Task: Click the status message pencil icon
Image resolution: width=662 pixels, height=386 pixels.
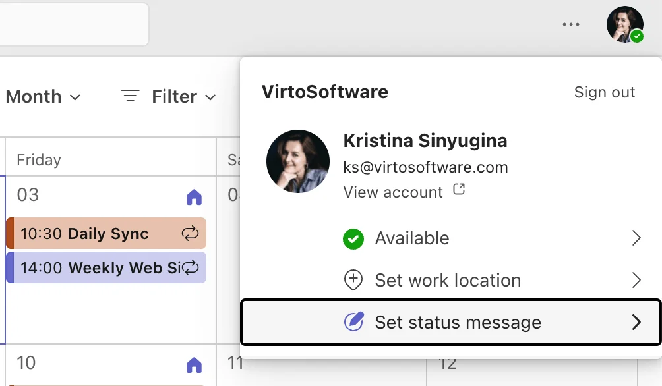Action: pos(354,322)
